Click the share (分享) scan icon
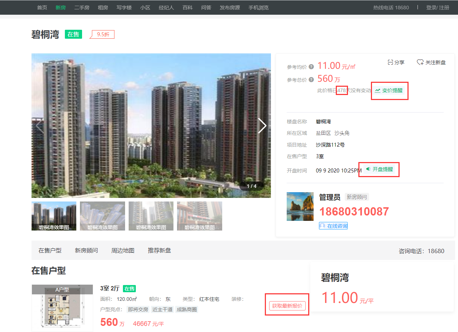The width and height of the screenshot is (458, 332). point(390,62)
